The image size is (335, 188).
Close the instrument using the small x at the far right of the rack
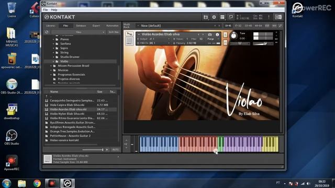point(276,32)
